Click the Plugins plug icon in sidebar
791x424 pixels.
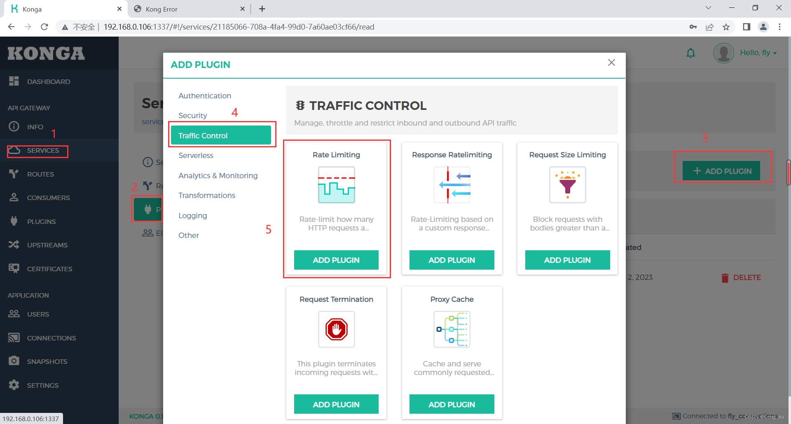14,221
